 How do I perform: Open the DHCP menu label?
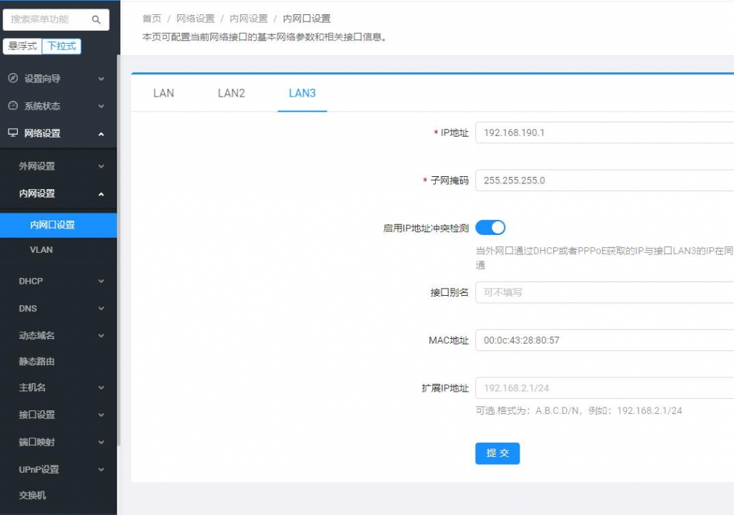click(x=30, y=281)
